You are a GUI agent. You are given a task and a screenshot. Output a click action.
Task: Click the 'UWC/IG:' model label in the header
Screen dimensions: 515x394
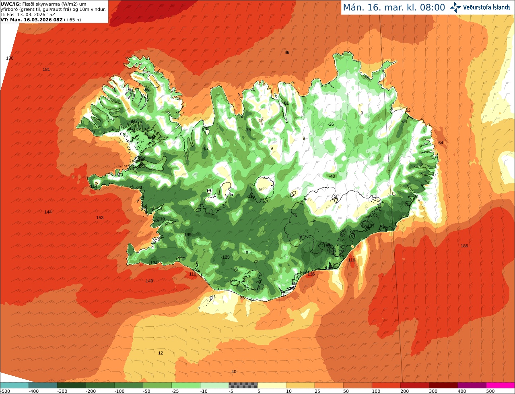(x=10, y=4)
